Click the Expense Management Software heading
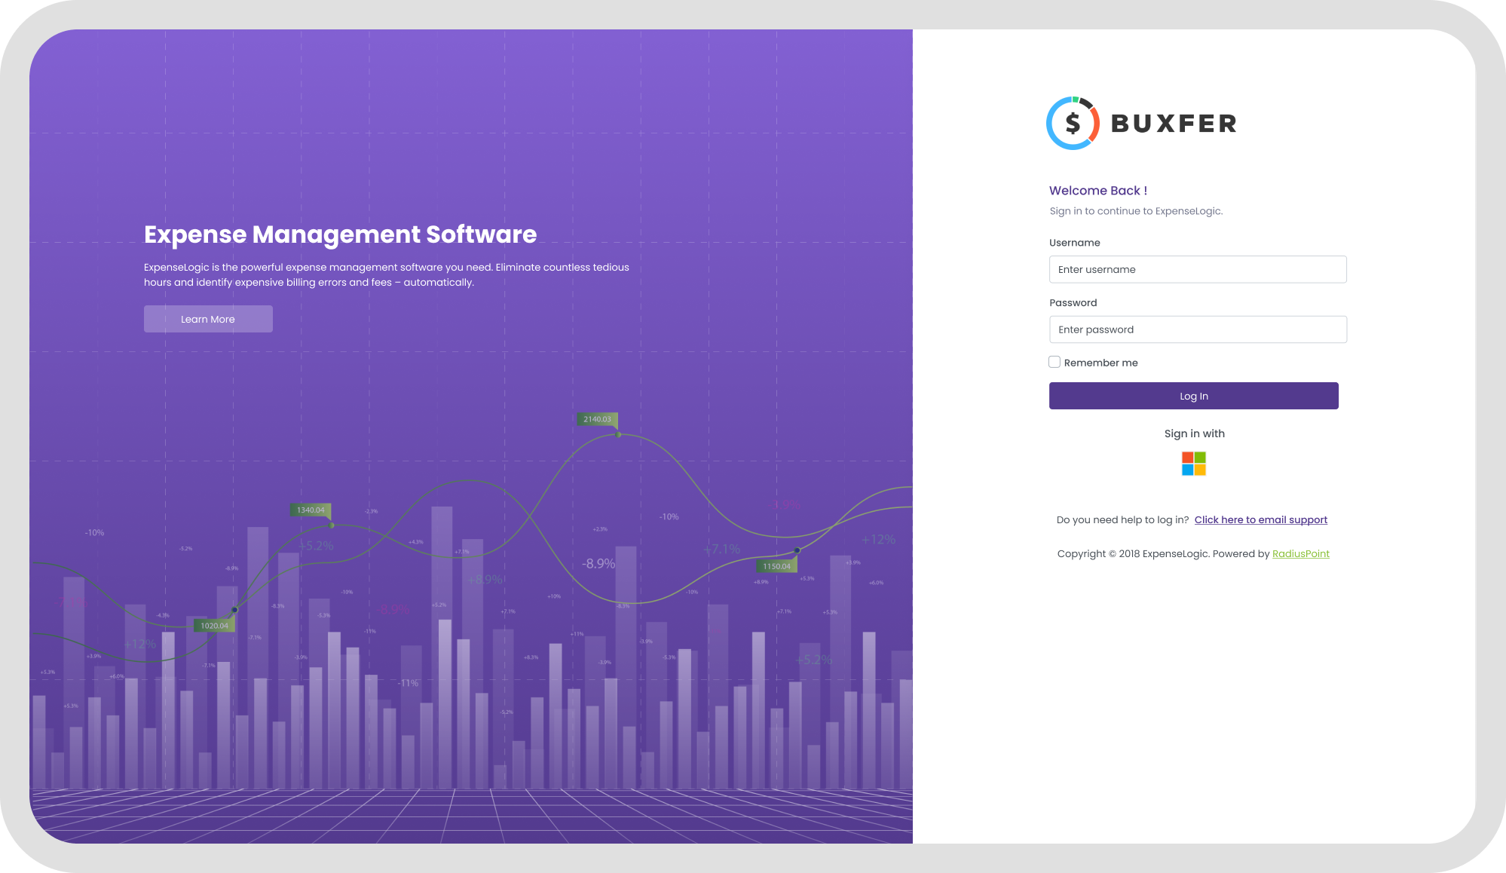The width and height of the screenshot is (1506, 873). (340, 234)
